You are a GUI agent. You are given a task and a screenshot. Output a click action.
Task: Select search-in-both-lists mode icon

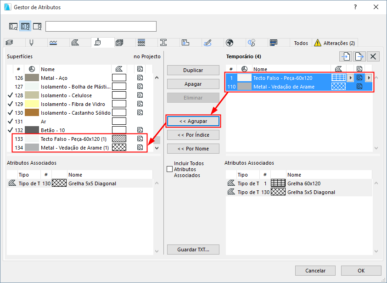pos(25,26)
